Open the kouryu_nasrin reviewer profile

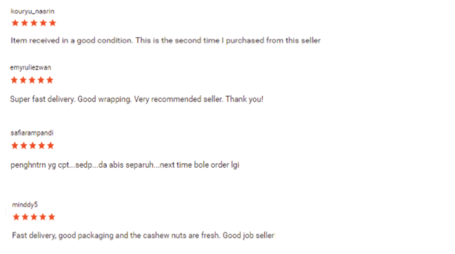32,11
